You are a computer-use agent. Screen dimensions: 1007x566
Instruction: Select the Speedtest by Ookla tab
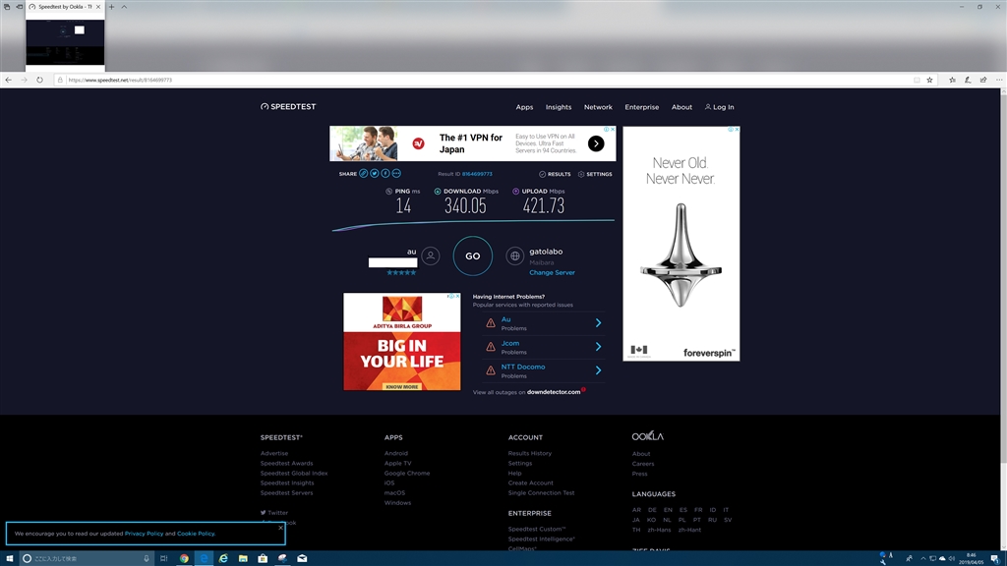[x=65, y=7]
